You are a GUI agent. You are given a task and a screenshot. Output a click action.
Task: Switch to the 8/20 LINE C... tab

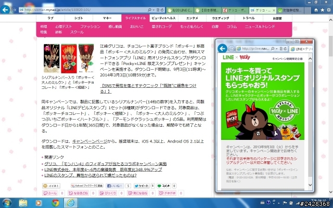tap(180, 10)
